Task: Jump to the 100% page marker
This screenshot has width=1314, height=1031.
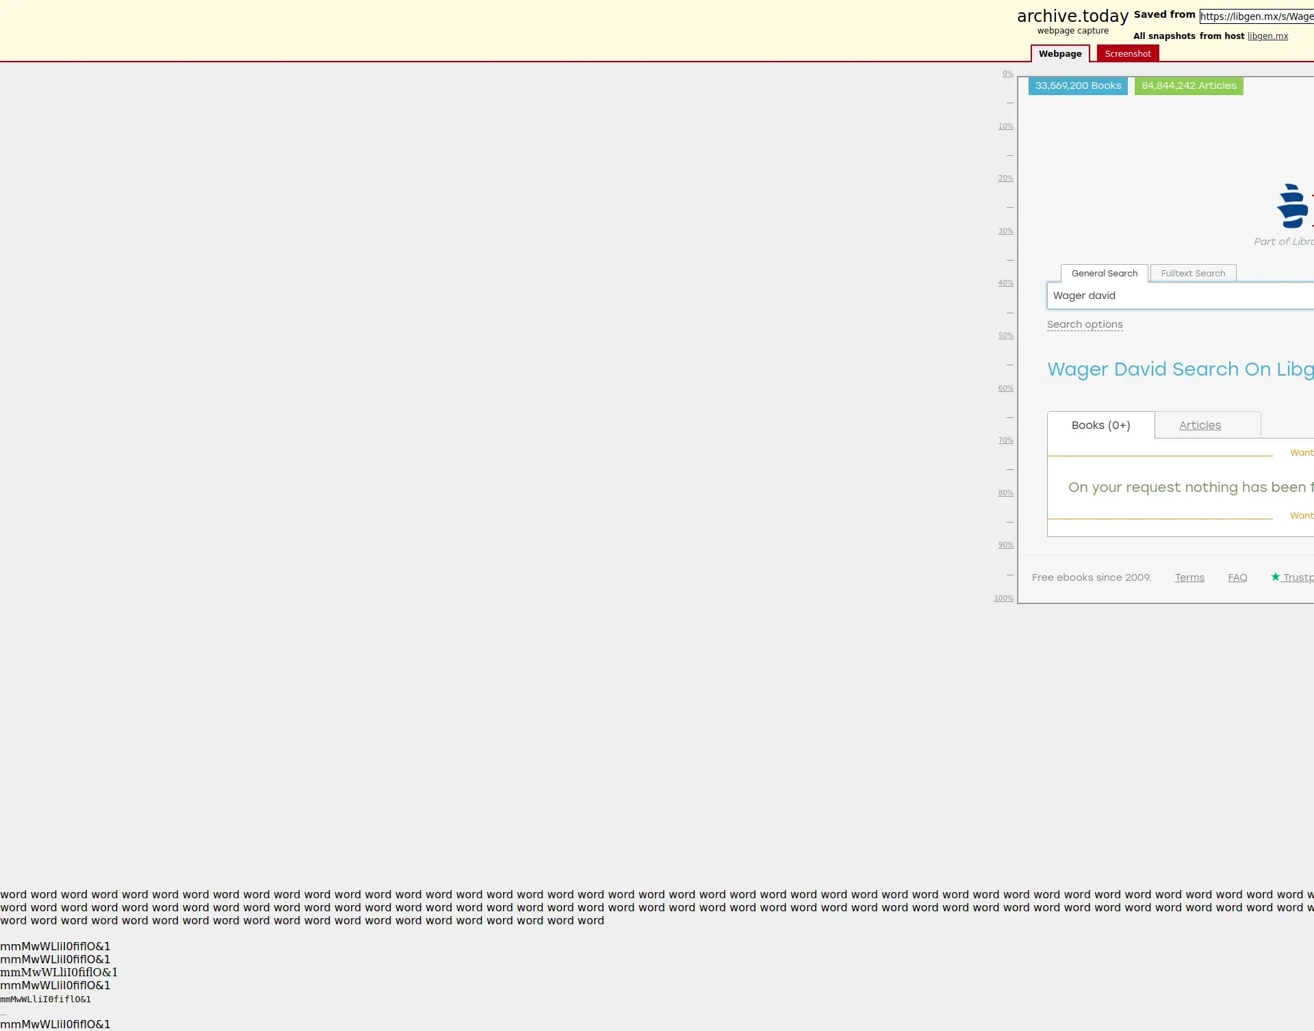Action: tap(1003, 599)
